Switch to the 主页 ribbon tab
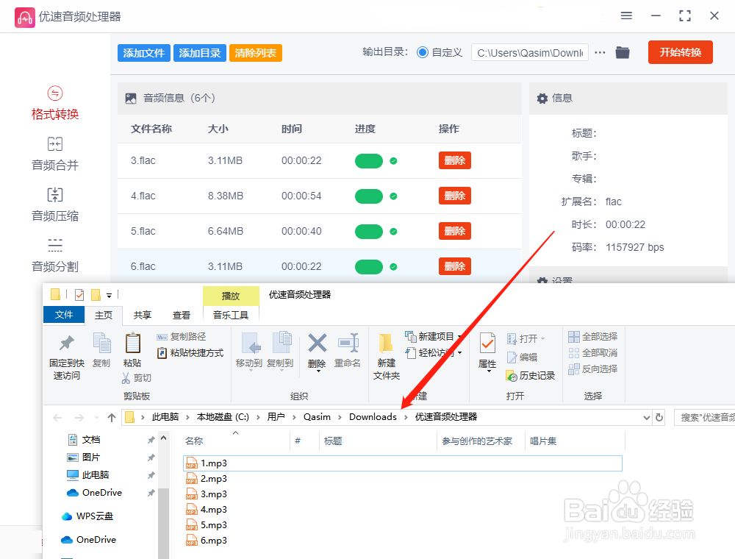Image resolution: width=735 pixels, height=559 pixels. 104,315
